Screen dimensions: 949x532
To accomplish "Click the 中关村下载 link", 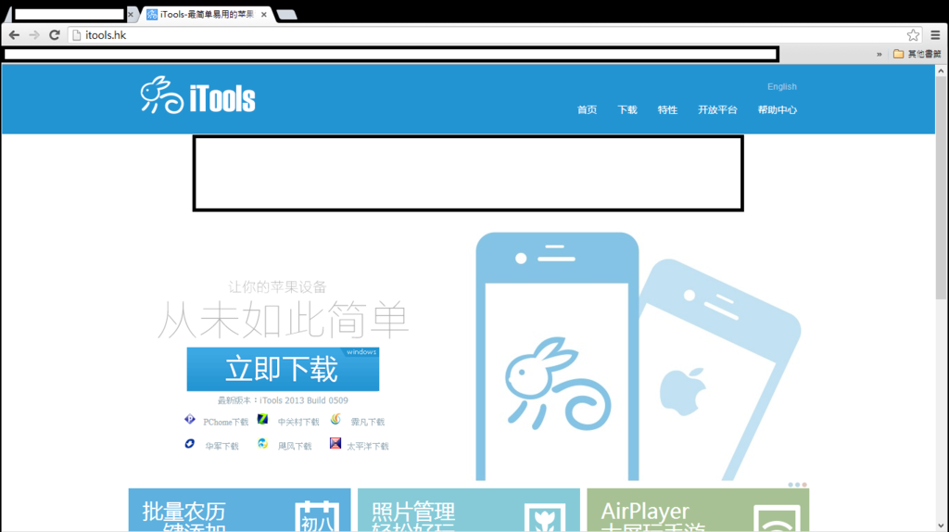I will coord(298,422).
